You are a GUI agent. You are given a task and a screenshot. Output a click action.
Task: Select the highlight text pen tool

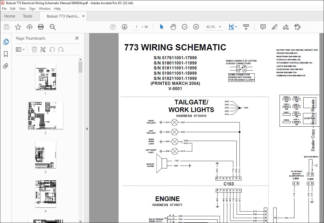pyautogui.click(x=275, y=27)
